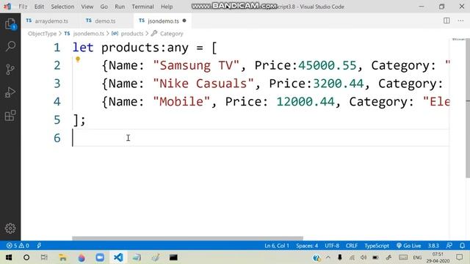Open the More Actions ellipsis in editor

coord(460,21)
